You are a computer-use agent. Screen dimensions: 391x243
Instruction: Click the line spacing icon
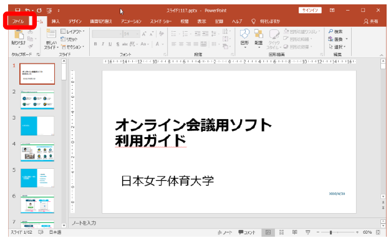click(214, 34)
